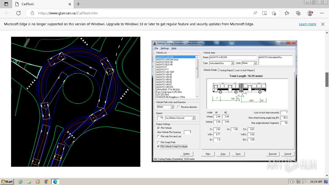Enable the Plot Swept Path checkbox
The width and height of the screenshot is (329, 185).
[158, 142]
